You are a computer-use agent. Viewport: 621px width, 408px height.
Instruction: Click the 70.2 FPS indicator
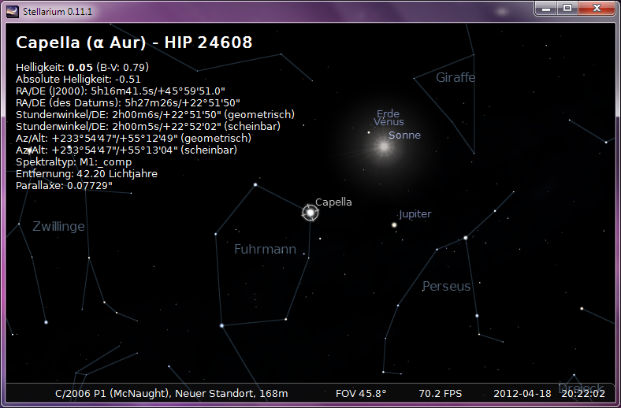(440, 393)
